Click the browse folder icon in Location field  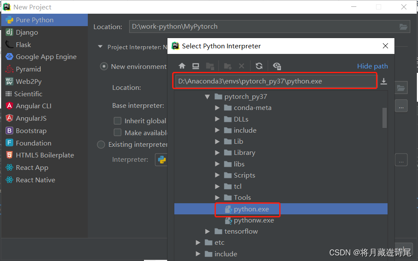[x=403, y=27]
